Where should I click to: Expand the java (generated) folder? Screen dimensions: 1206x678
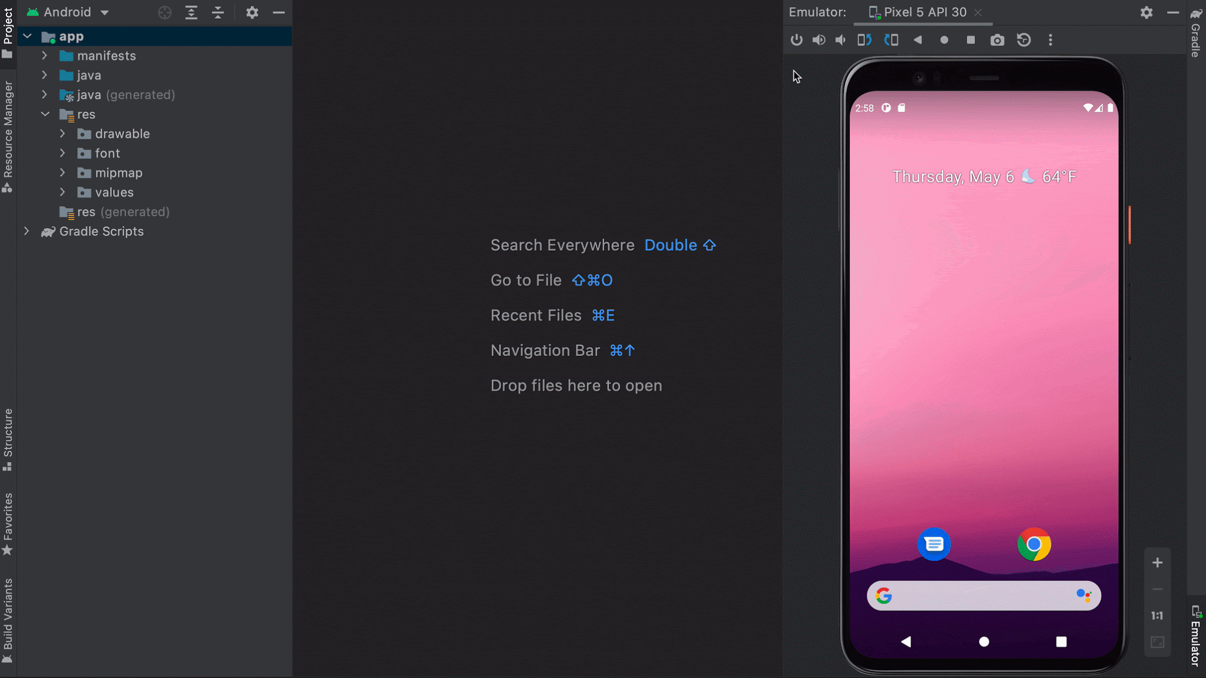(45, 95)
